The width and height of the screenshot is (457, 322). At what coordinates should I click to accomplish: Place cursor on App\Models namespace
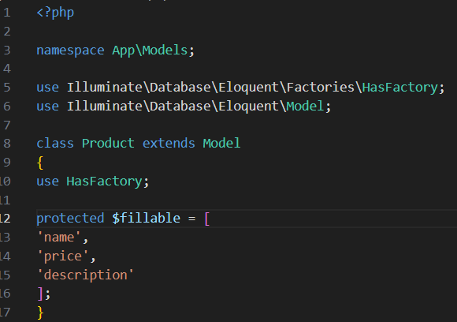coord(150,51)
